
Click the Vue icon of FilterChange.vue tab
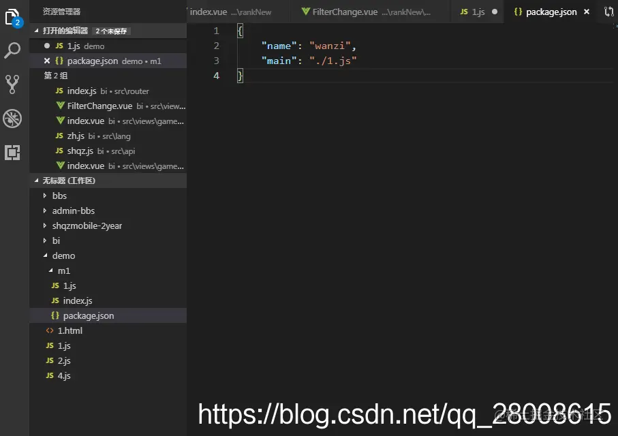[x=305, y=12]
